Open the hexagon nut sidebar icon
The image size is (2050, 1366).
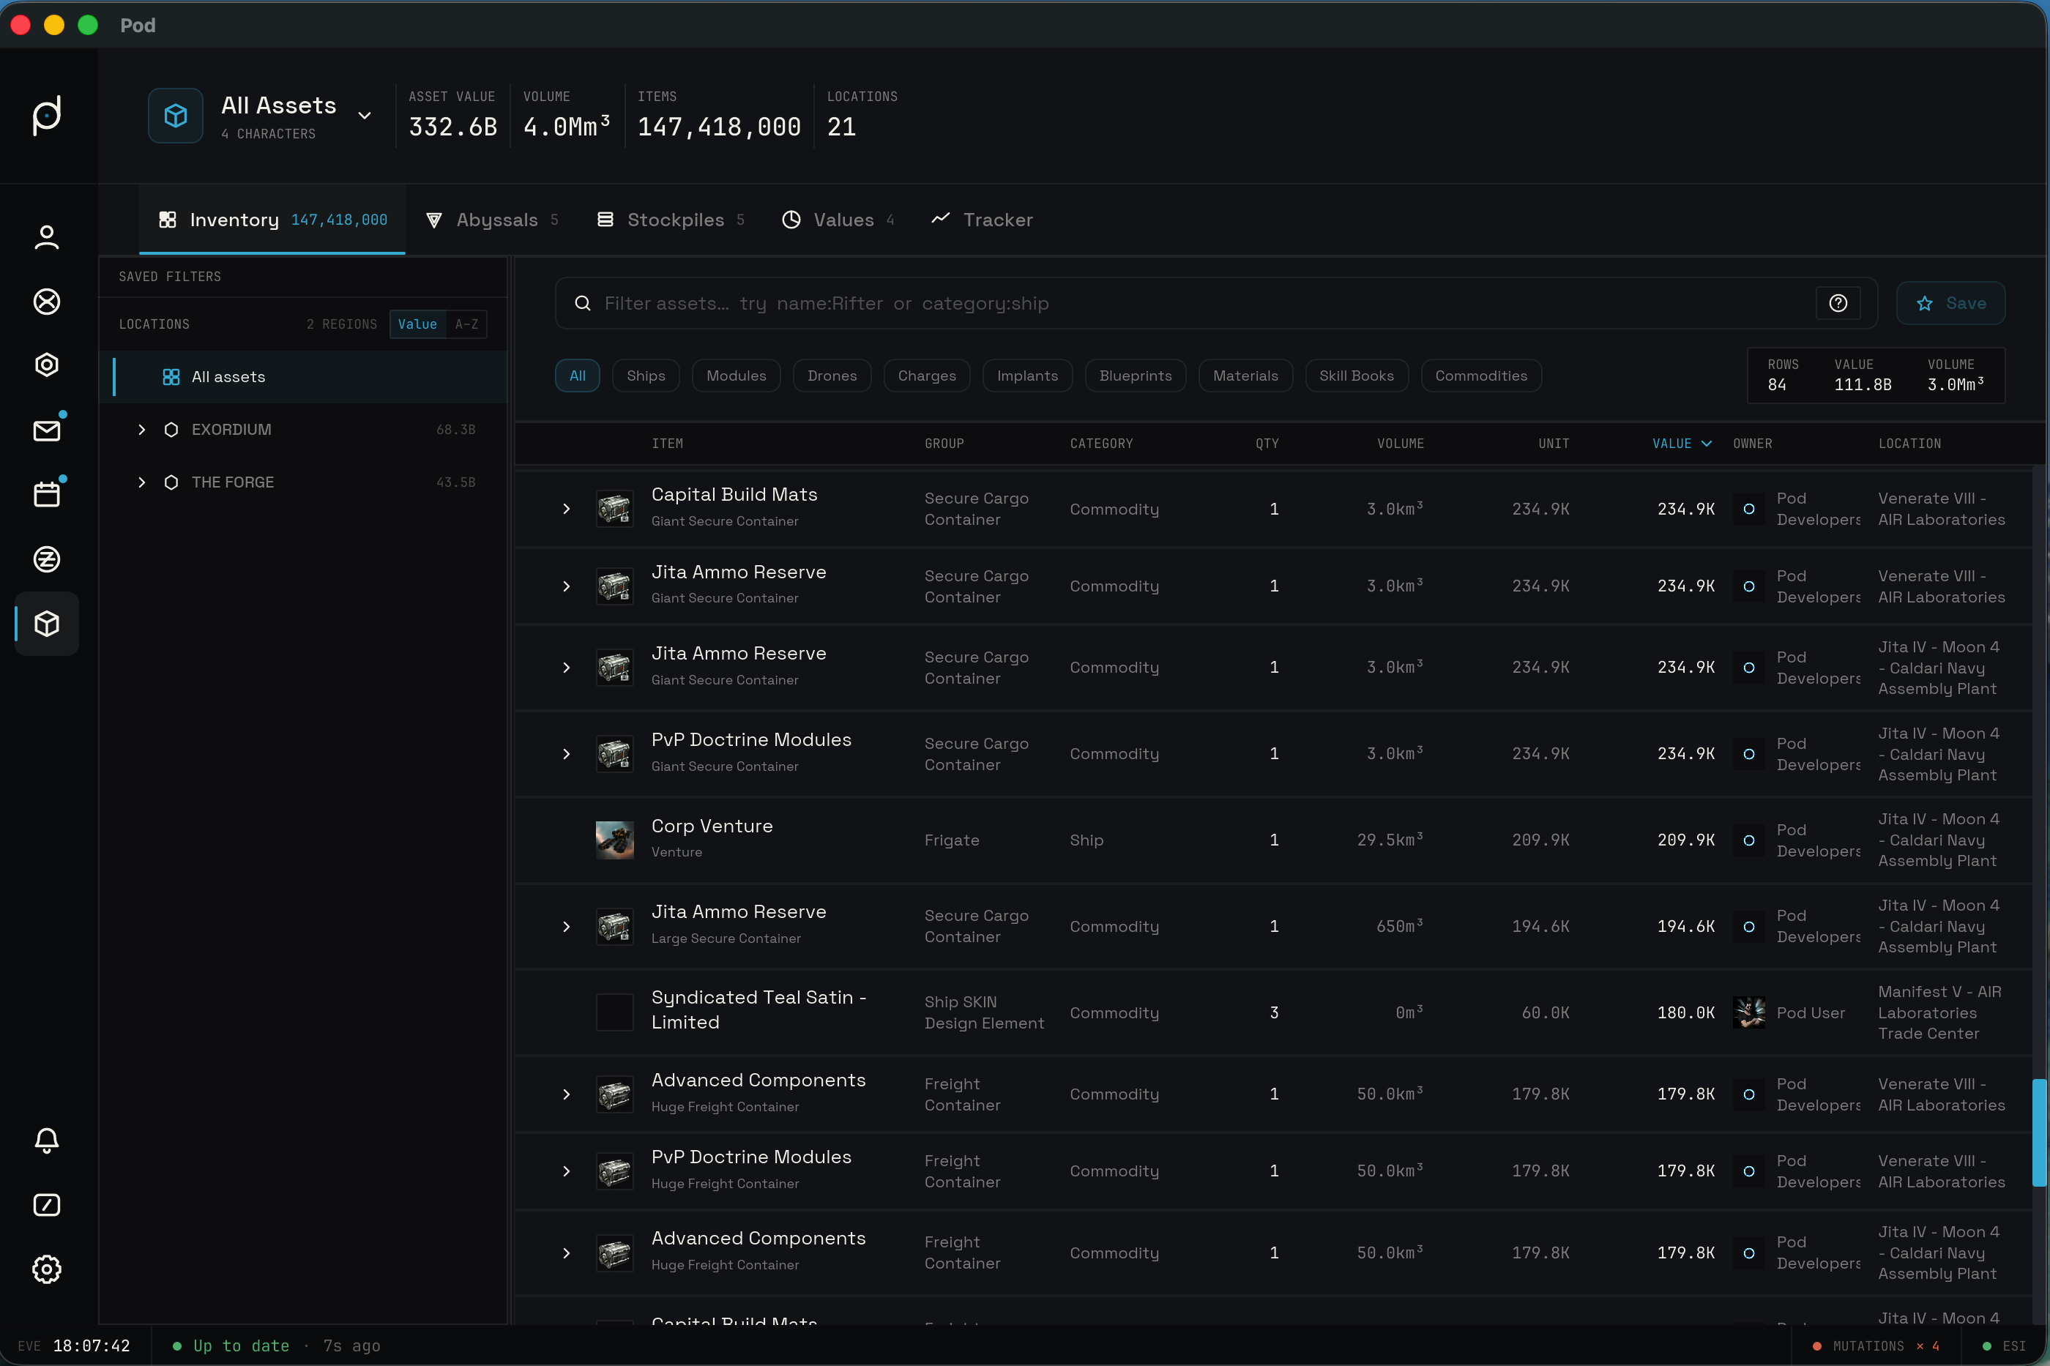[x=47, y=365]
